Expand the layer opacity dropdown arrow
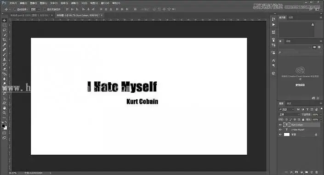The height and width of the screenshot is (175, 324). point(321,114)
